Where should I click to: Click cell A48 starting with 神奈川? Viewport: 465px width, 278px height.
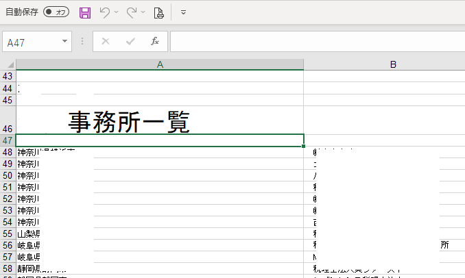[160, 152]
